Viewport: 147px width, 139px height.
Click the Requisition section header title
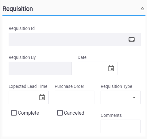(18, 9)
